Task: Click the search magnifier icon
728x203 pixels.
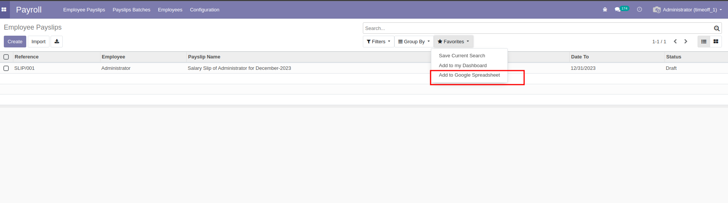Action: coord(717,28)
